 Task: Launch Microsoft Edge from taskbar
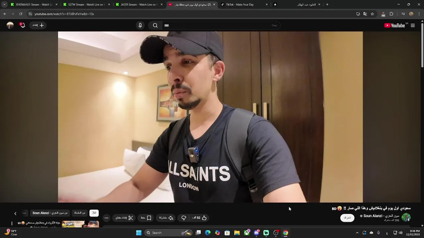pos(208,233)
